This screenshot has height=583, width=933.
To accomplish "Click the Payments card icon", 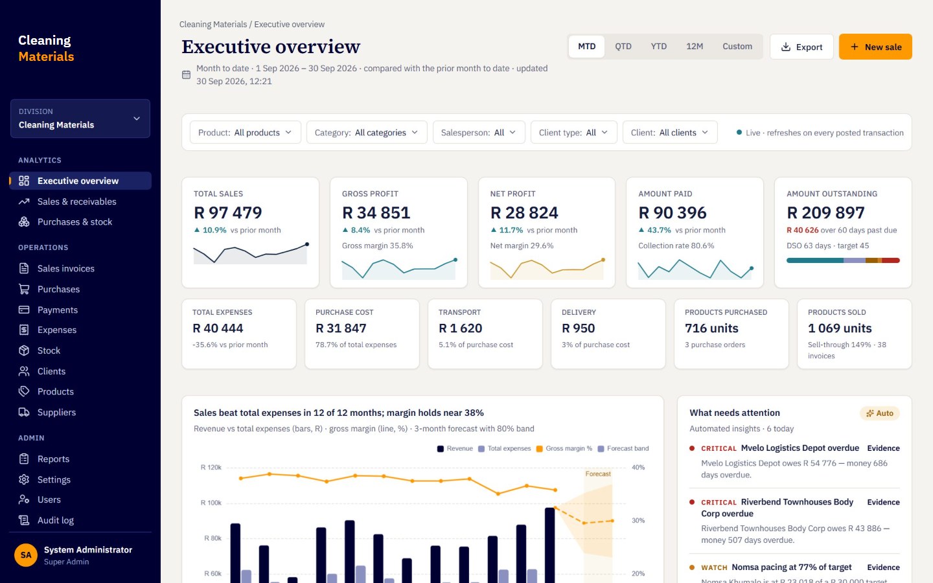I will (x=24, y=310).
